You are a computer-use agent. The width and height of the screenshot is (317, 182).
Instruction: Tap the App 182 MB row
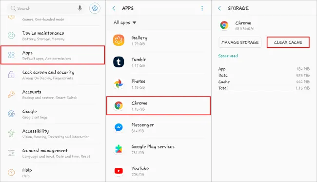click(264, 69)
